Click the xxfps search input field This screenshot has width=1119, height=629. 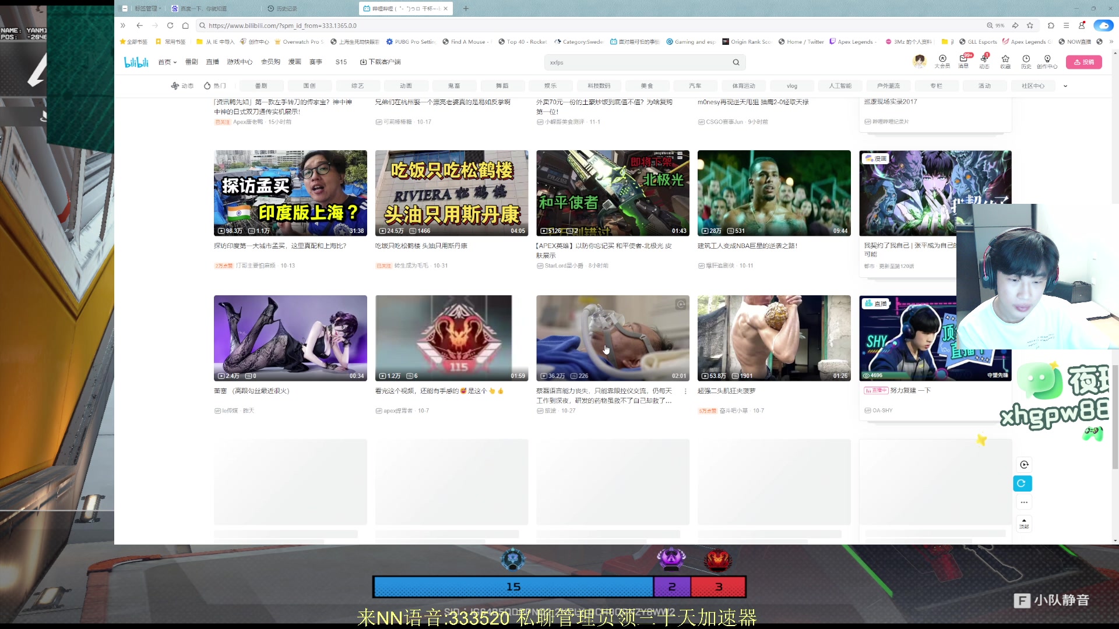coord(635,62)
